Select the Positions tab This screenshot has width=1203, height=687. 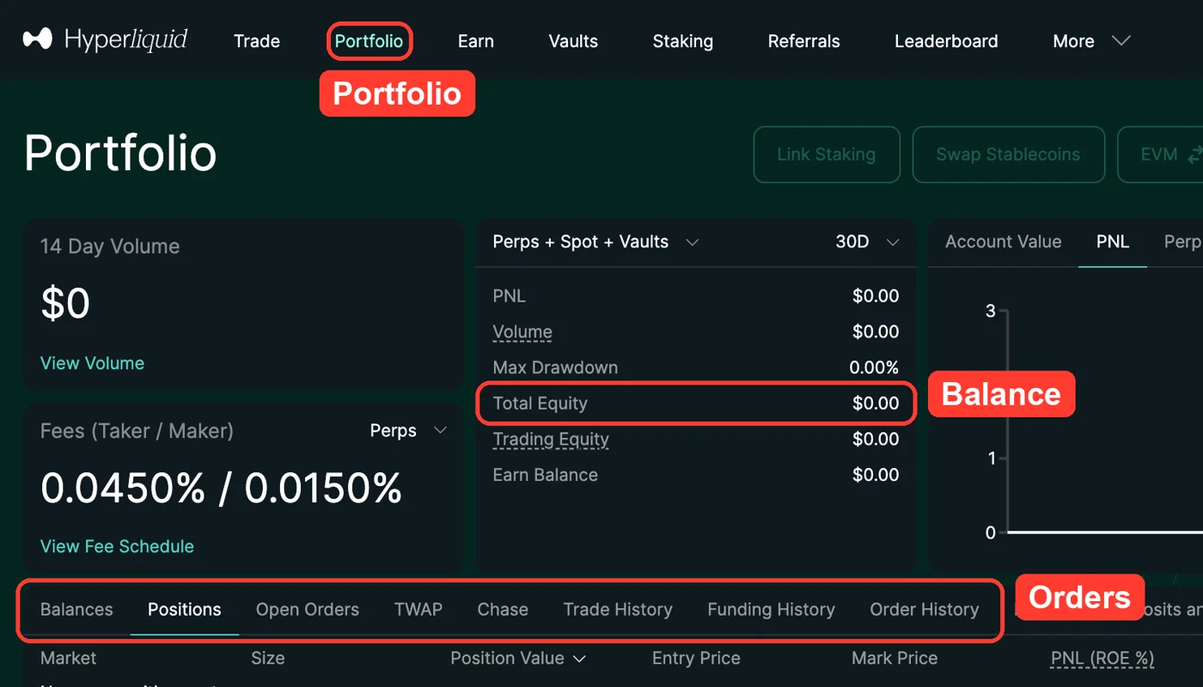click(185, 610)
